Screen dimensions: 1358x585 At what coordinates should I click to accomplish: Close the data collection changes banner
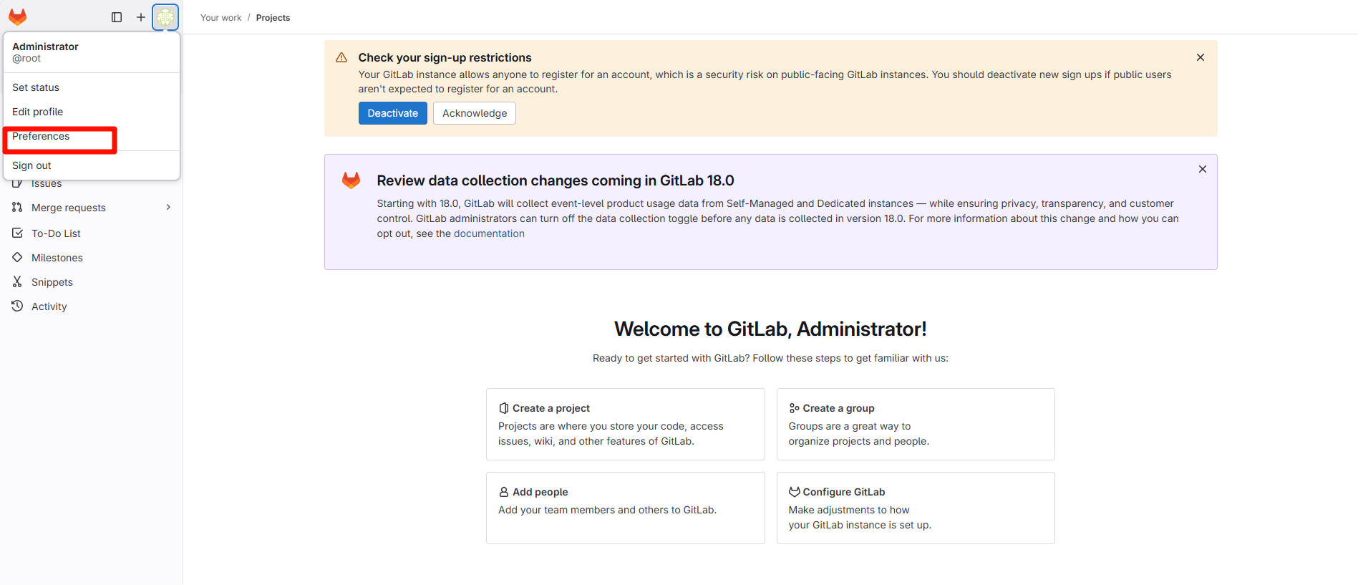point(1203,169)
